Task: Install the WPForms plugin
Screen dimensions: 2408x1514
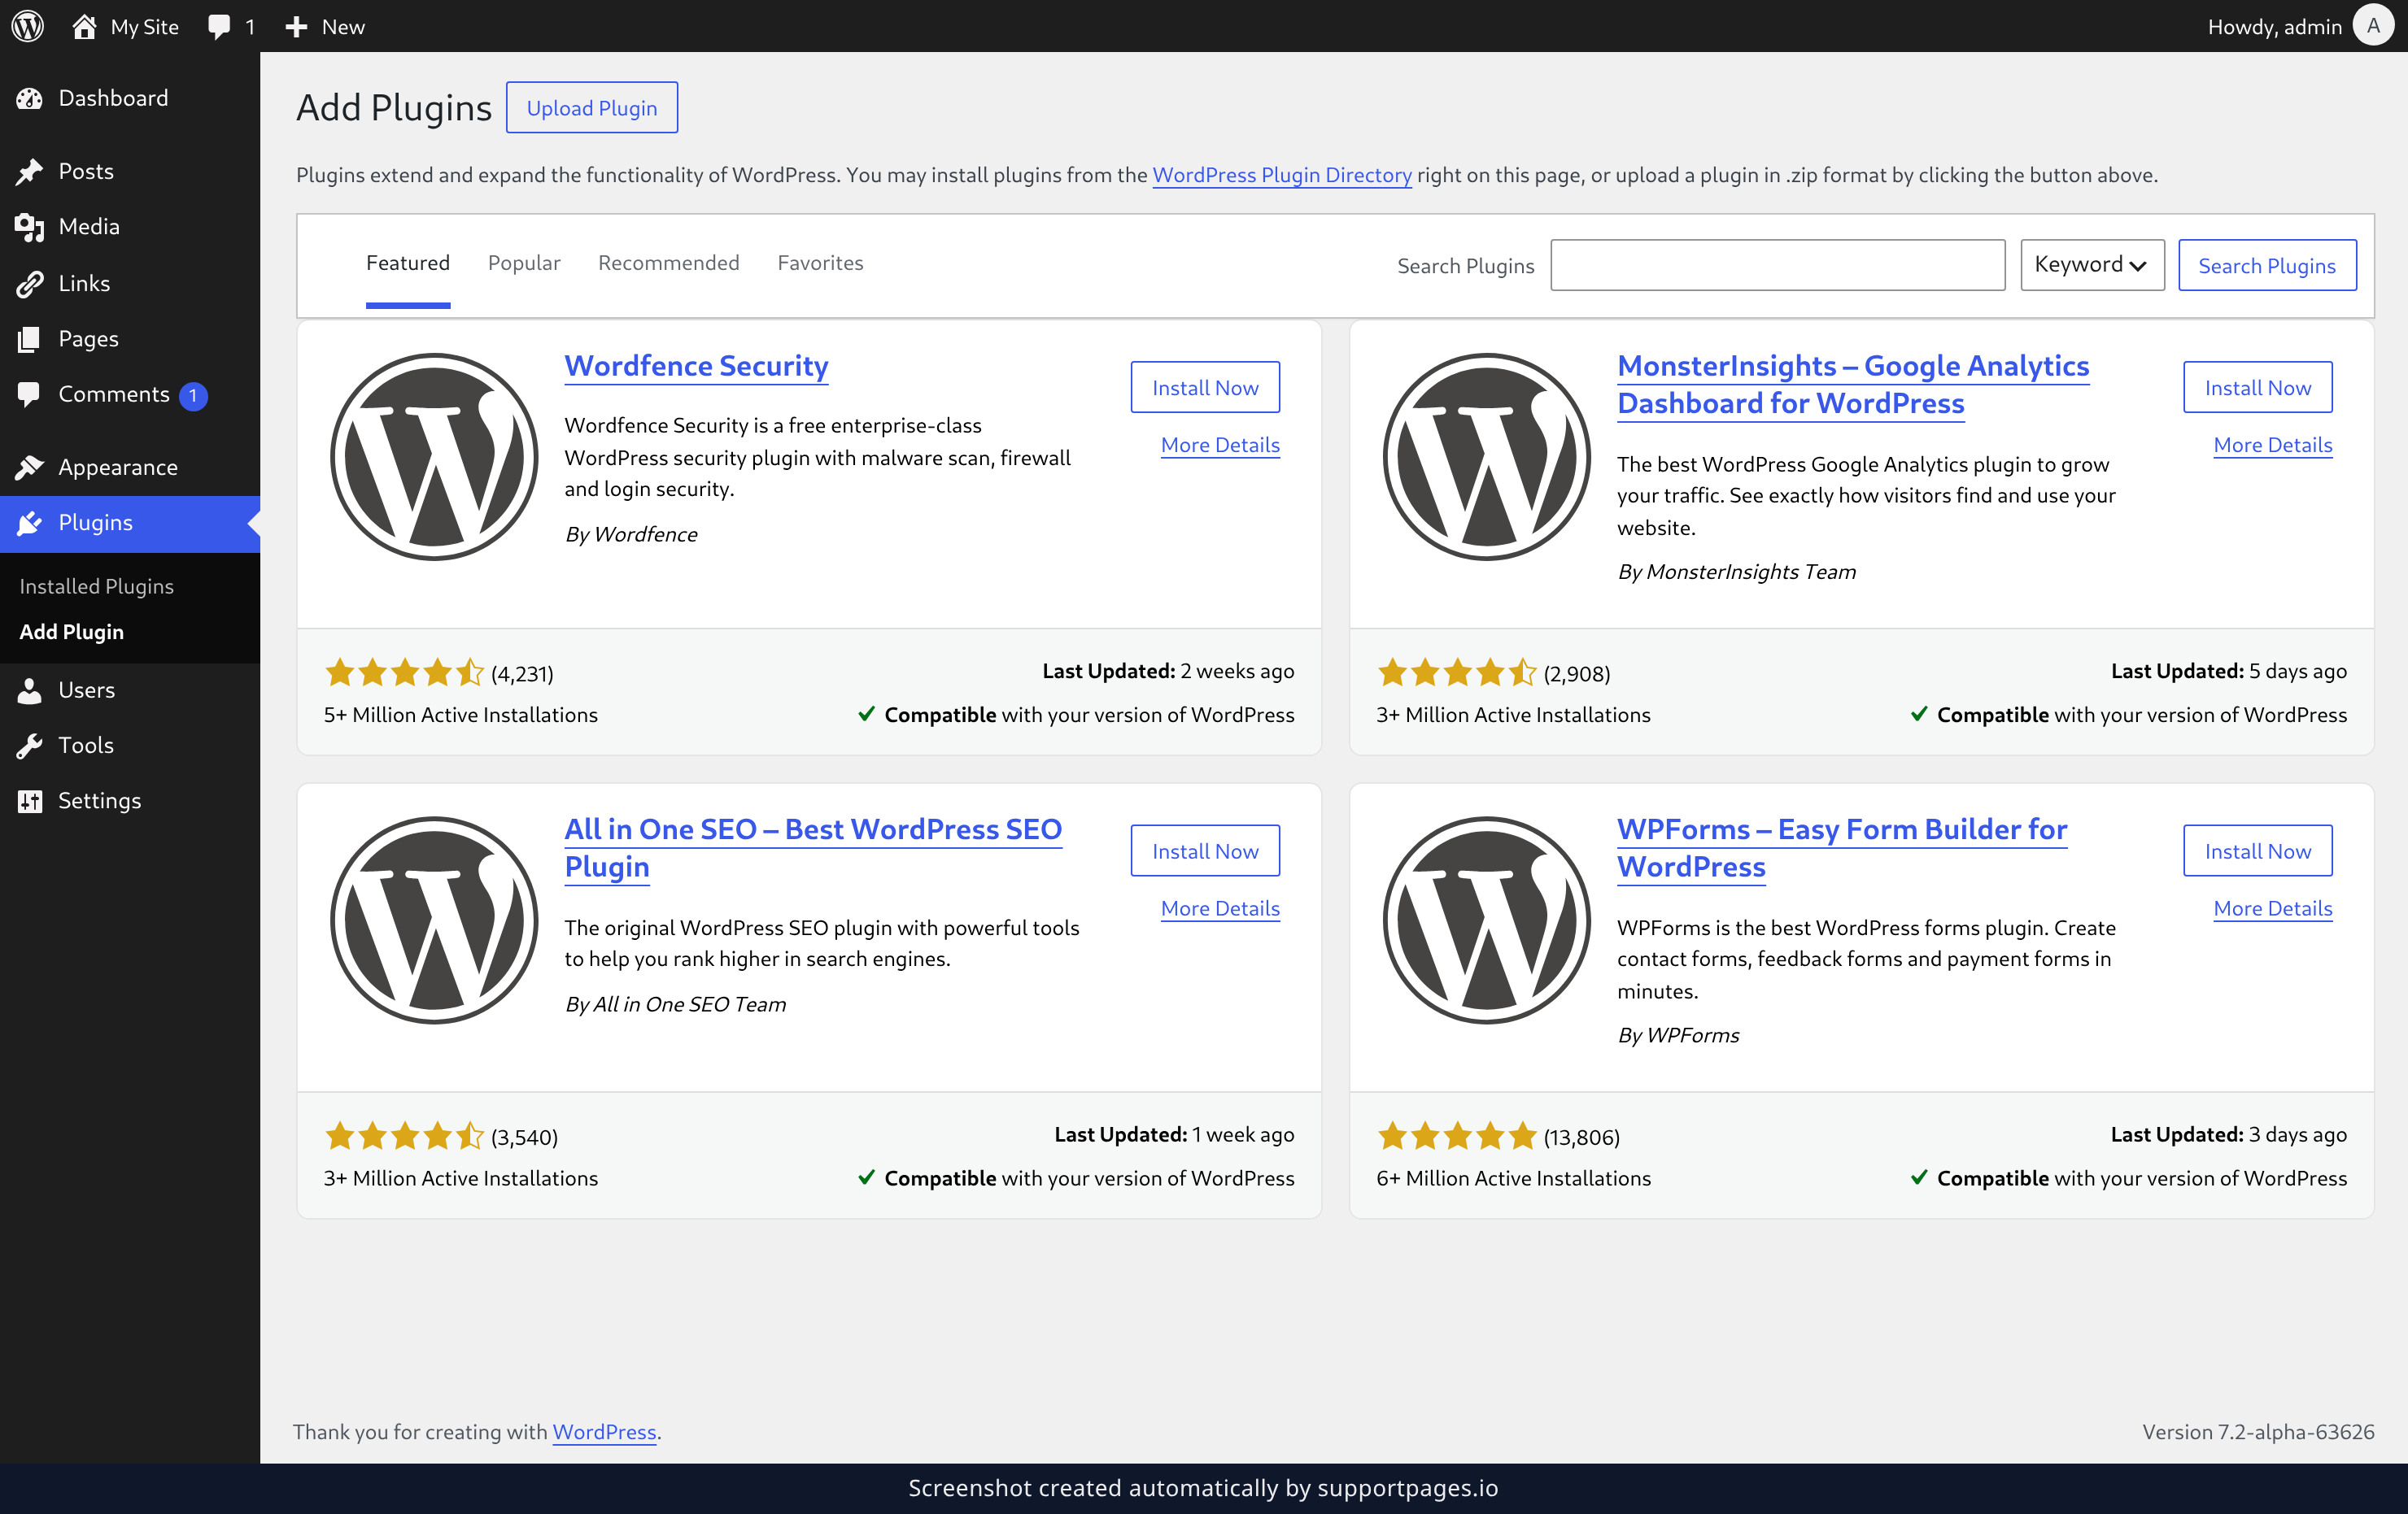Action: (2258, 851)
